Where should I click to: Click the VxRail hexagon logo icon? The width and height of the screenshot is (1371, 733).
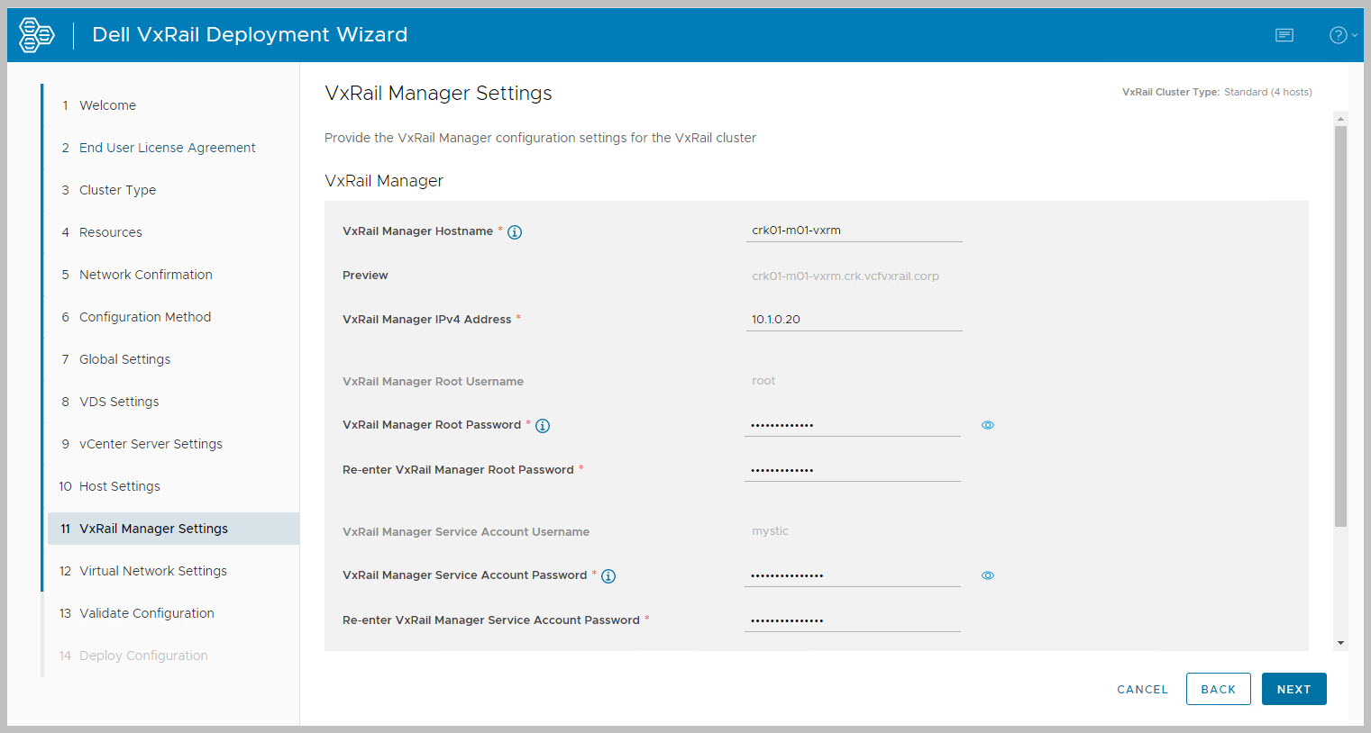pos(37,35)
